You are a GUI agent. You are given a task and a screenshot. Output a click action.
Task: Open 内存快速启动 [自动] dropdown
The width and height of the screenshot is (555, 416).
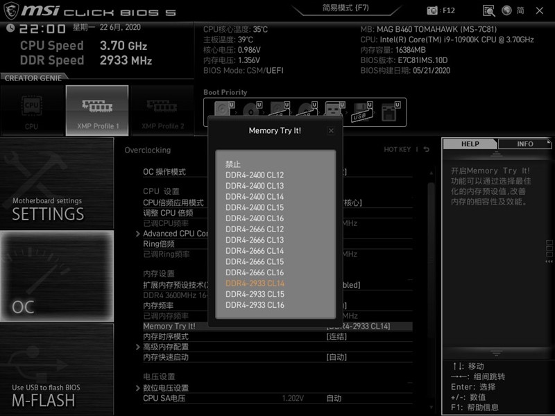tap(336, 357)
